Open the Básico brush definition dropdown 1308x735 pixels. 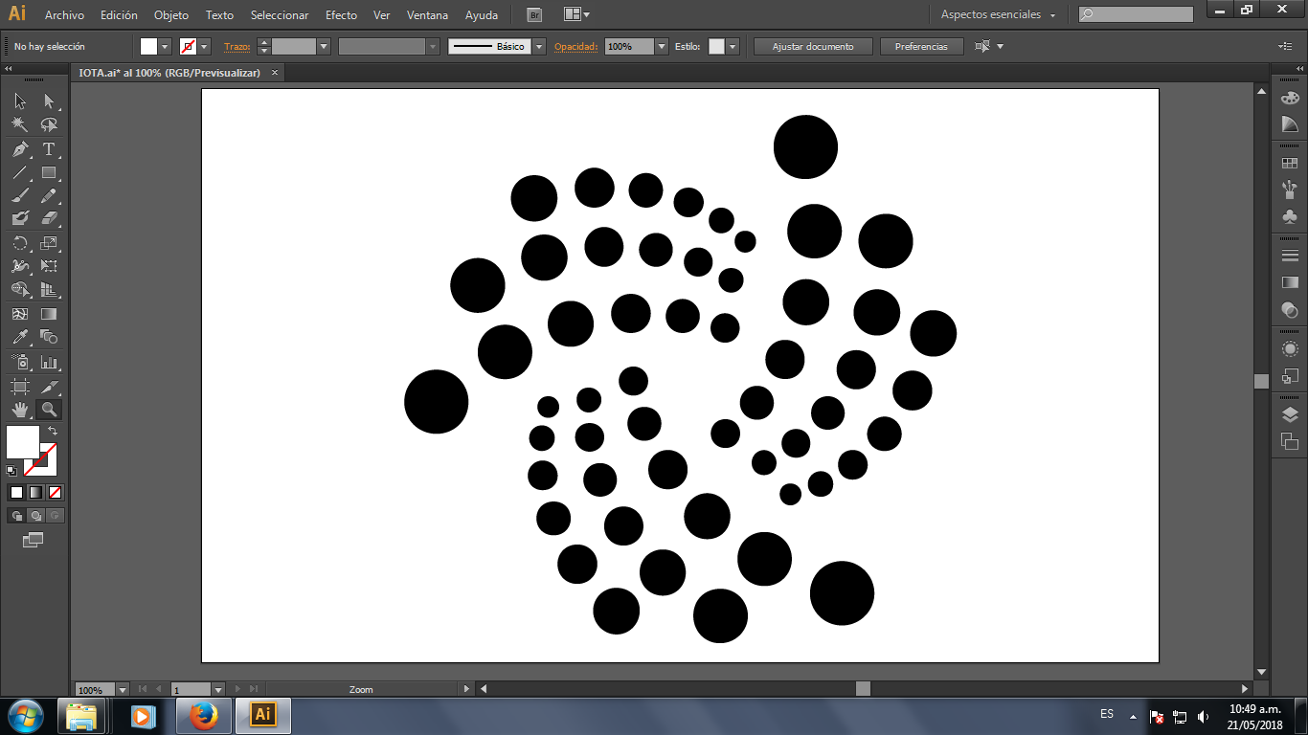[539, 46]
